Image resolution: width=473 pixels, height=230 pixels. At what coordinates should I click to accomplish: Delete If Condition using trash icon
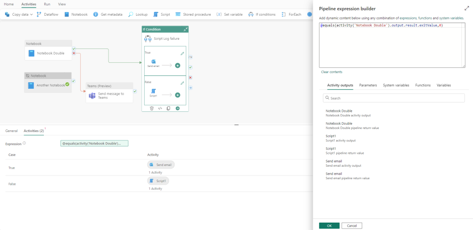[x=152, y=108]
